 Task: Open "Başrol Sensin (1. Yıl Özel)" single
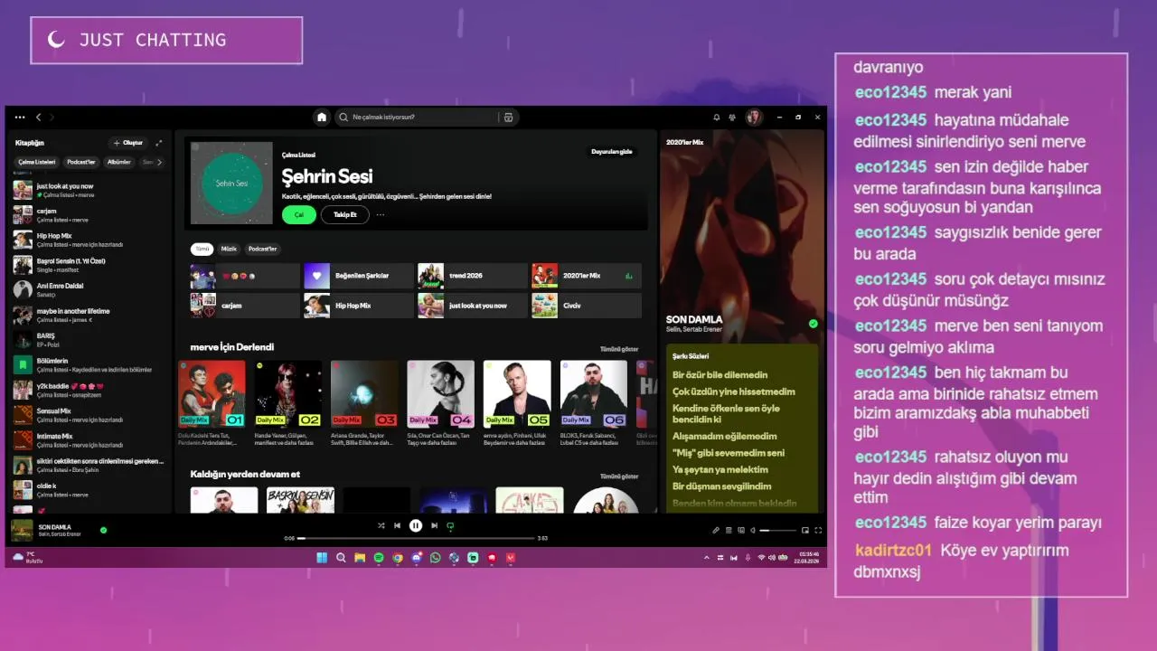tap(89, 265)
